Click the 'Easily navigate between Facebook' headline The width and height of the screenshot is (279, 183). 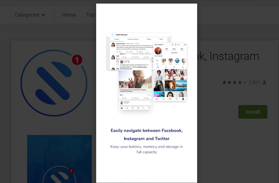coord(147,135)
